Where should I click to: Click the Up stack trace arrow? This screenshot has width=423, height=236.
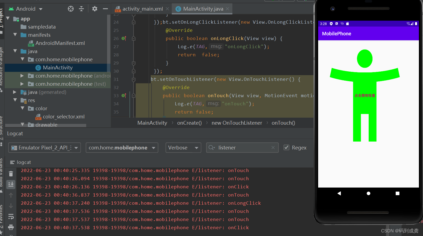pyautogui.click(x=11, y=195)
